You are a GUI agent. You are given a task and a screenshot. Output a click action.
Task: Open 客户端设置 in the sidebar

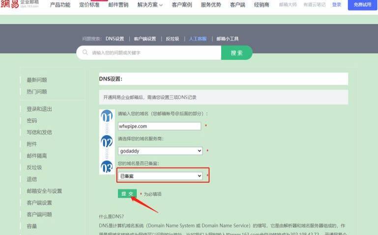(x=39, y=203)
